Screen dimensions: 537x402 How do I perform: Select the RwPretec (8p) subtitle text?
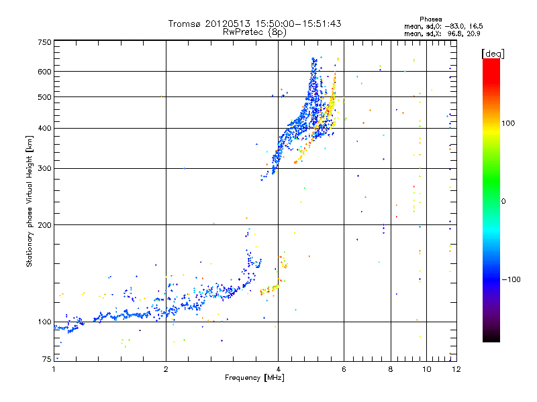coord(254,31)
